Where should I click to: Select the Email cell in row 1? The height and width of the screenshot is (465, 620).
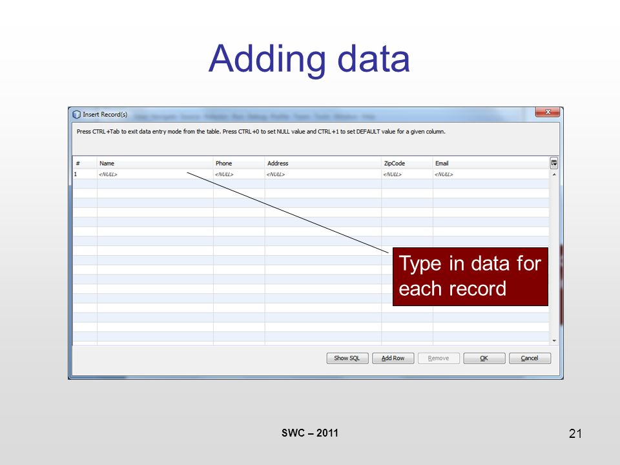(x=491, y=174)
